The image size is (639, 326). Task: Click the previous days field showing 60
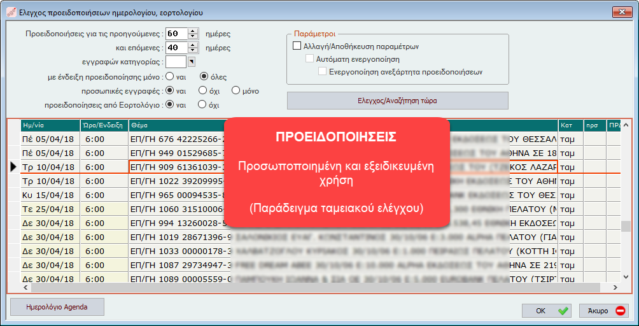pyautogui.click(x=176, y=33)
